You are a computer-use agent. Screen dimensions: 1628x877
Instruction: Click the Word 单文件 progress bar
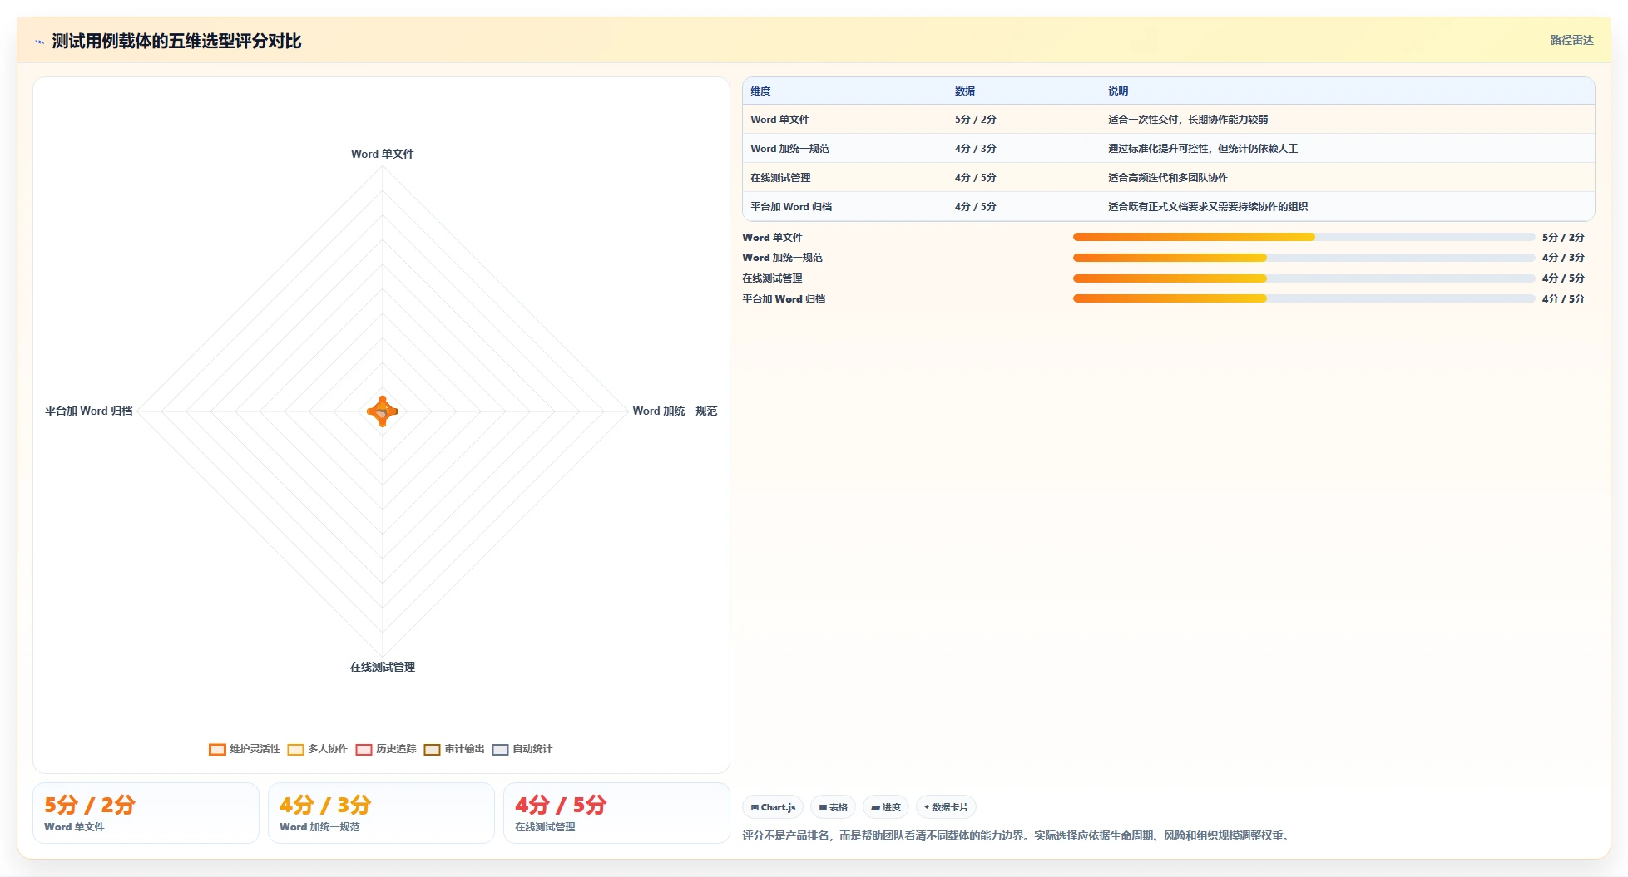(1304, 237)
